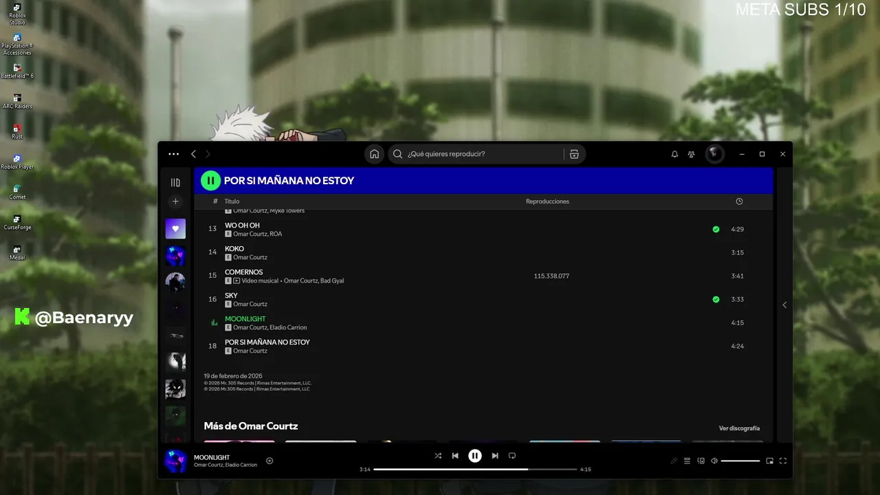This screenshot has width=880, height=495.
Task: Toggle saved checkmark on SKY
Action: coord(716,299)
